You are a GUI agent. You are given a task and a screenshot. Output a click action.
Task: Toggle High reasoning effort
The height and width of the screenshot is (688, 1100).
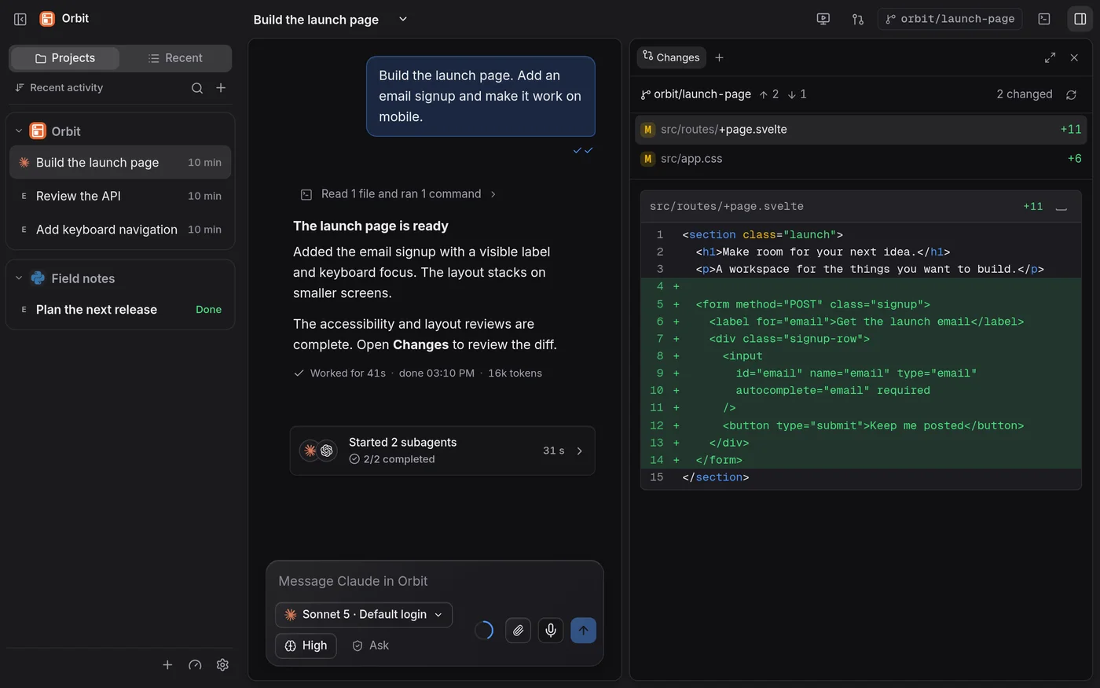[x=306, y=646]
